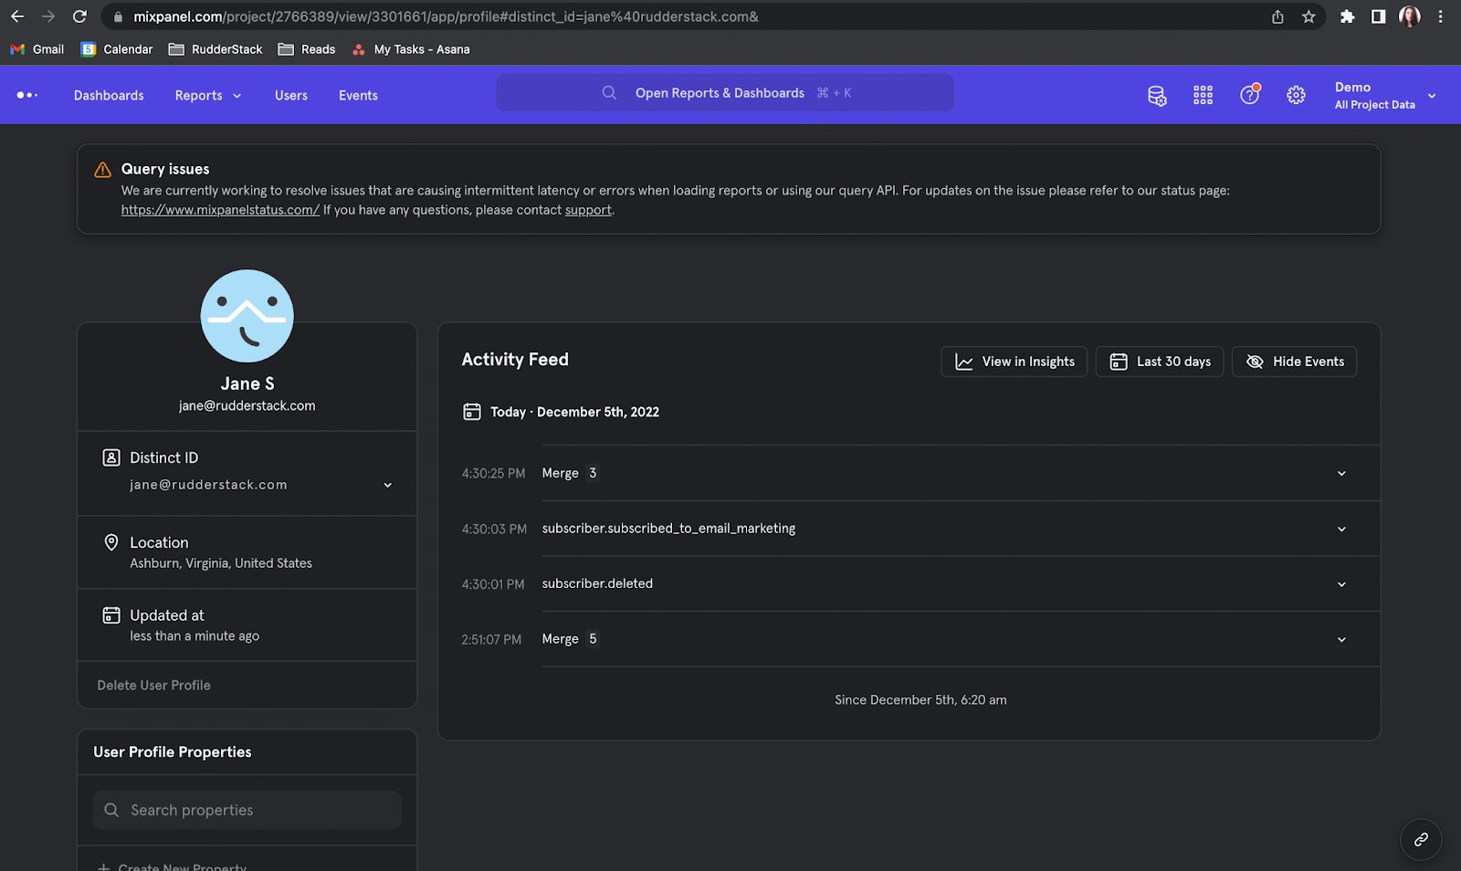Click the Location pin icon
Viewport: 1461px width, 871px height.
(111, 542)
